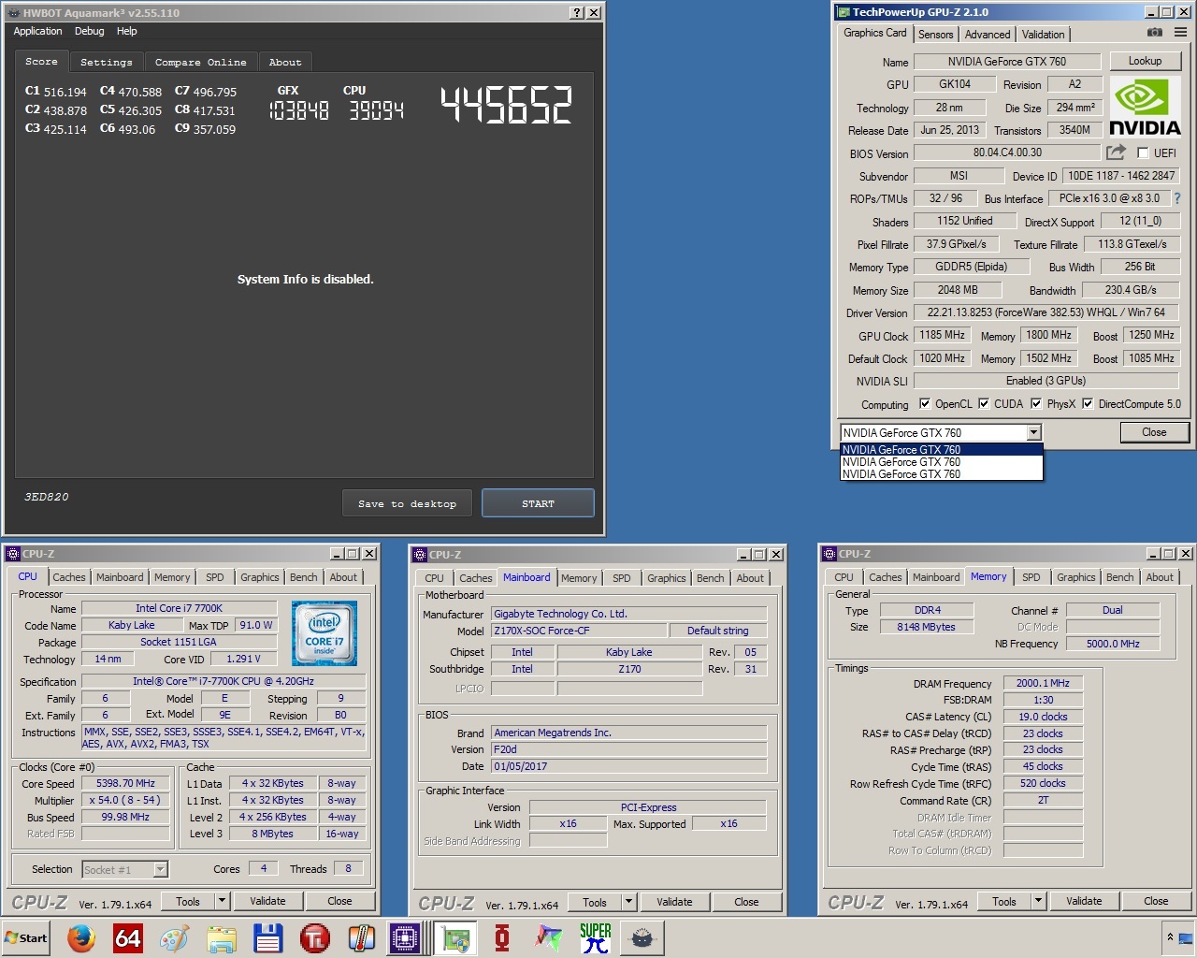Click the NVIDIA SLI field Enabled (3 GPUs)
1197x958 pixels.
coord(1046,381)
